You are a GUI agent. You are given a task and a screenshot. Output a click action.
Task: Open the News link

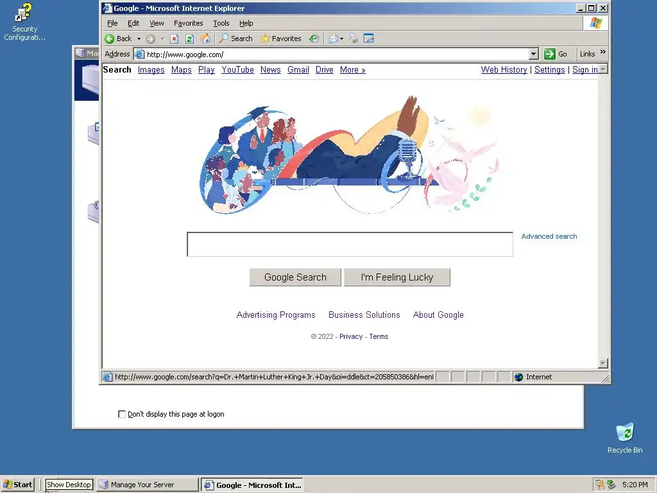[270, 70]
